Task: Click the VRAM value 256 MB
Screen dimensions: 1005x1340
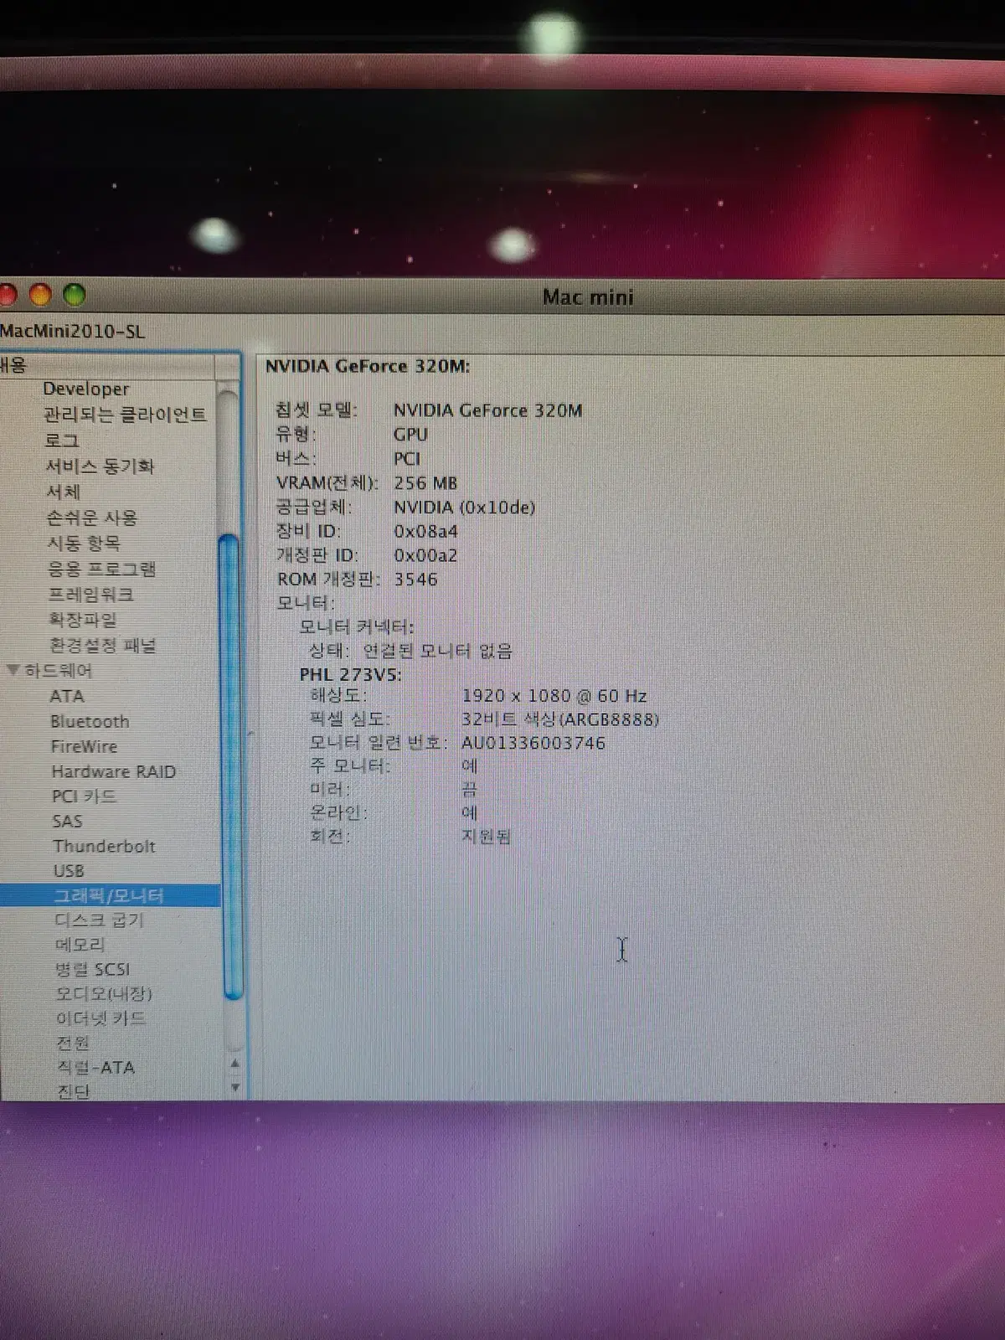Action: pyautogui.click(x=425, y=483)
